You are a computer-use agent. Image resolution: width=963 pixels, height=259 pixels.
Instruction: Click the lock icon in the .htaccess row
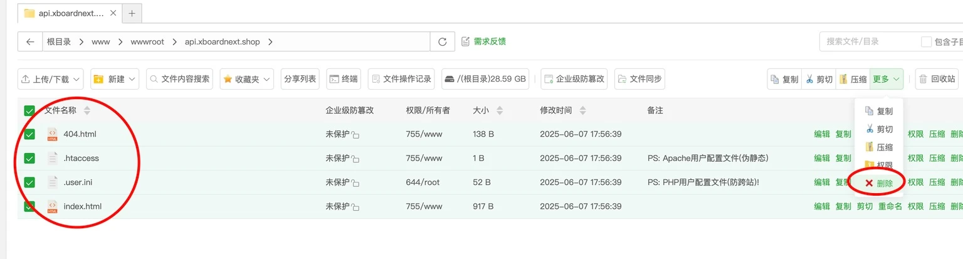coord(355,159)
